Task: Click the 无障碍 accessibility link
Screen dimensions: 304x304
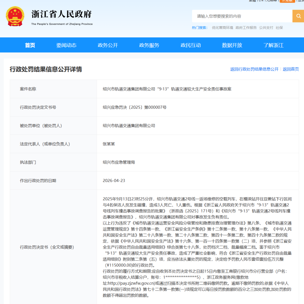Action: (271, 1)
